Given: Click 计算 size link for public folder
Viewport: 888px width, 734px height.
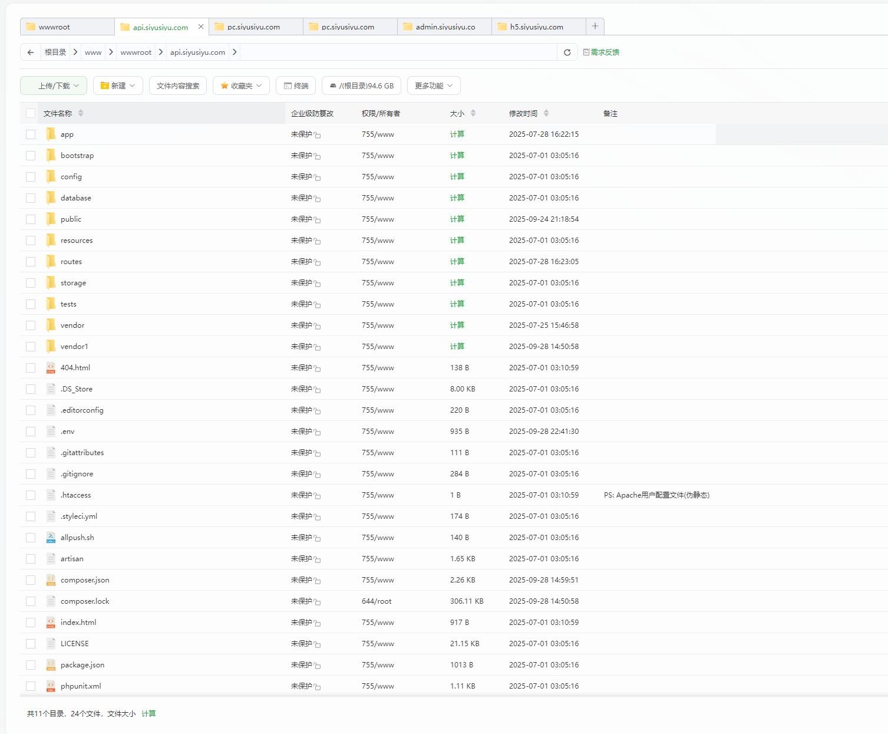Looking at the screenshot, I should 457,219.
